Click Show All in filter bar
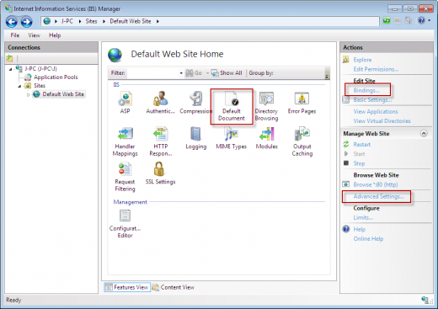 227,73
